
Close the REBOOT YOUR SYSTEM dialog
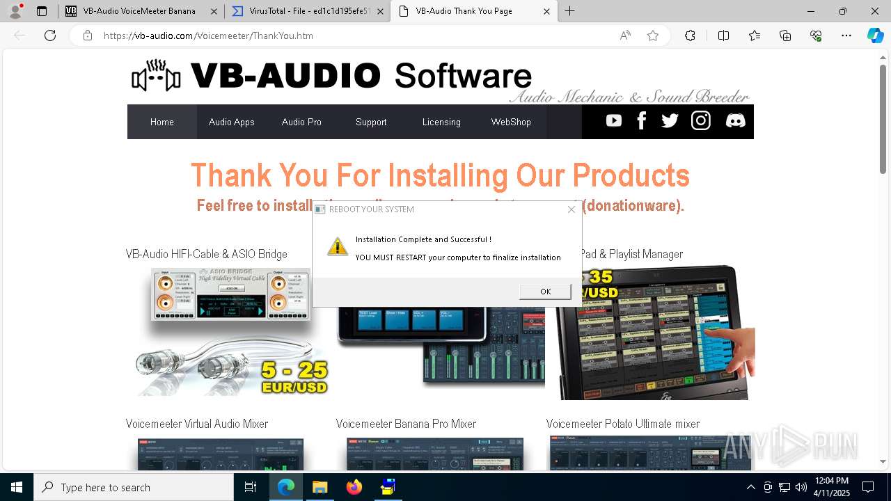coord(571,209)
